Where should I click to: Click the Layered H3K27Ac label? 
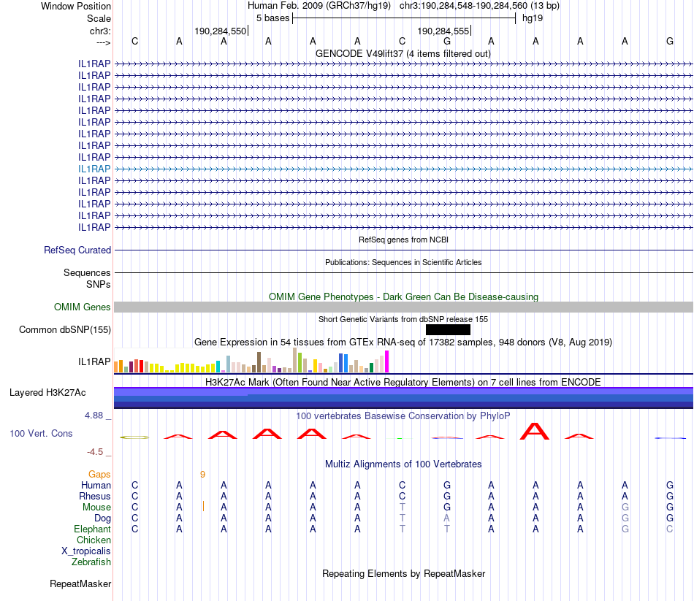47,393
